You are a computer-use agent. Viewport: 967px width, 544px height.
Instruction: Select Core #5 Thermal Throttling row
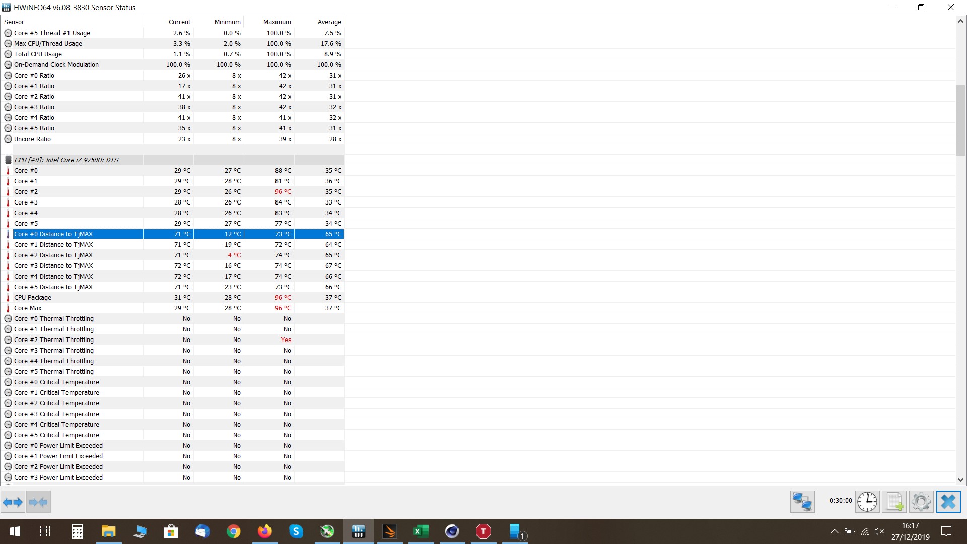coord(173,371)
